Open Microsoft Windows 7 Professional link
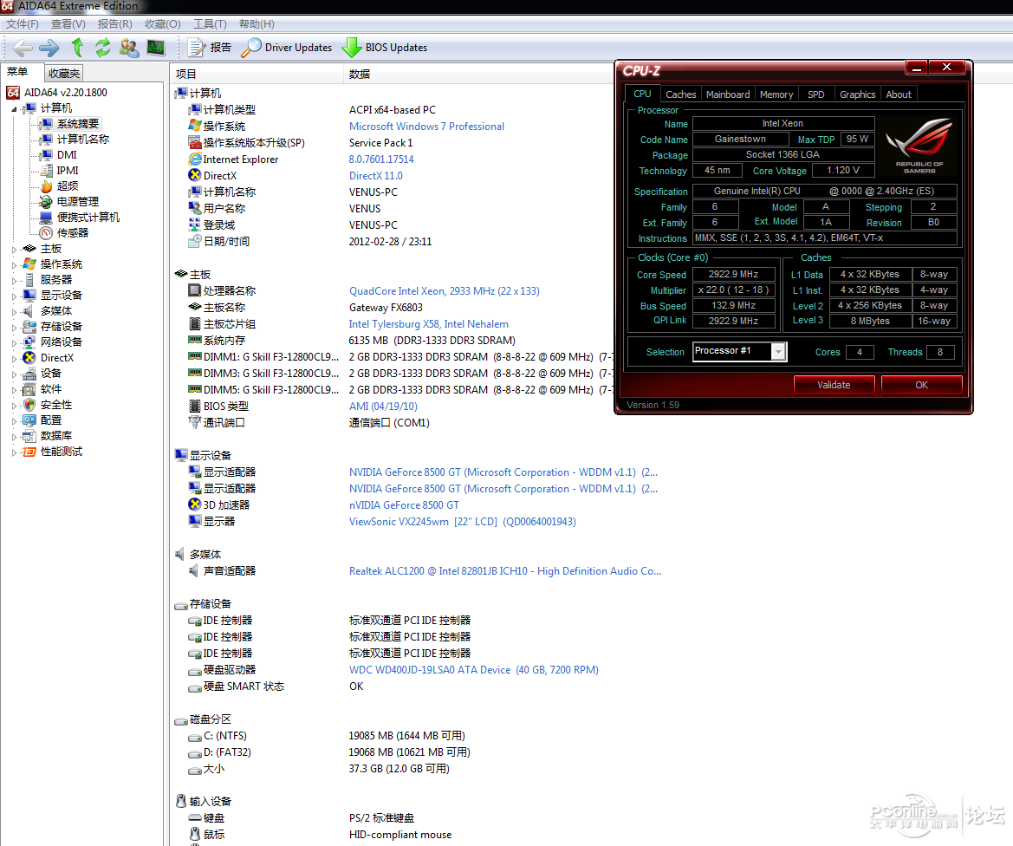Screen dimensions: 1013x846 coord(426,127)
